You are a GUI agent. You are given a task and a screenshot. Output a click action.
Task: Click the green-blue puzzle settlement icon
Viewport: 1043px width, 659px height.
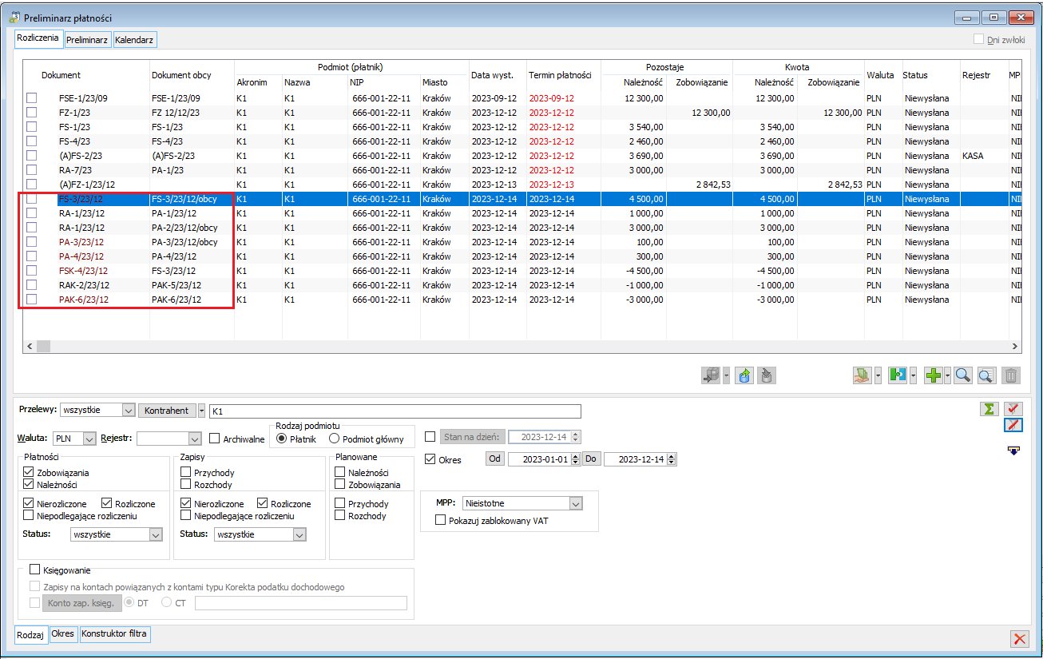click(x=898, y=375)
